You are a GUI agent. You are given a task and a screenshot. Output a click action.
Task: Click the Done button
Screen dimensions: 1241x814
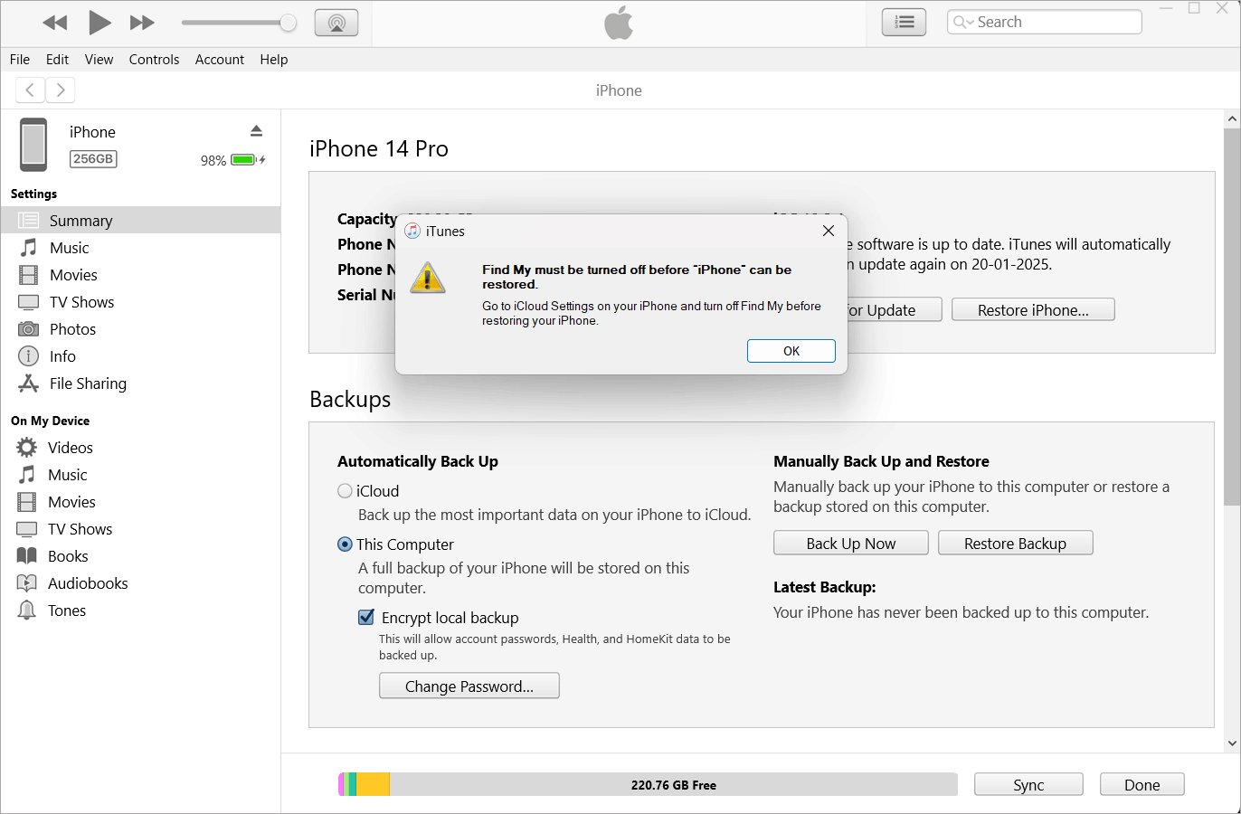(x=1142, y=784)
